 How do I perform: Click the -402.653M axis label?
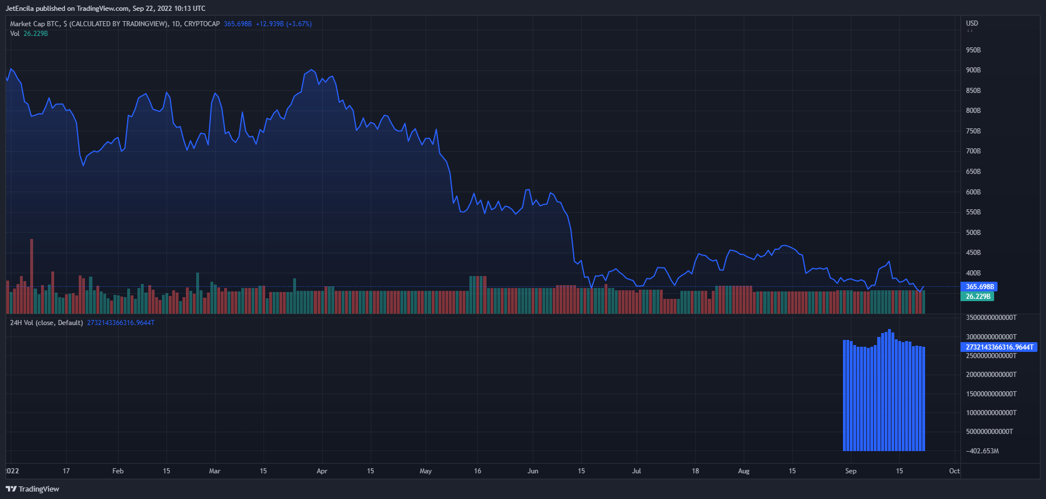point(982,451)
